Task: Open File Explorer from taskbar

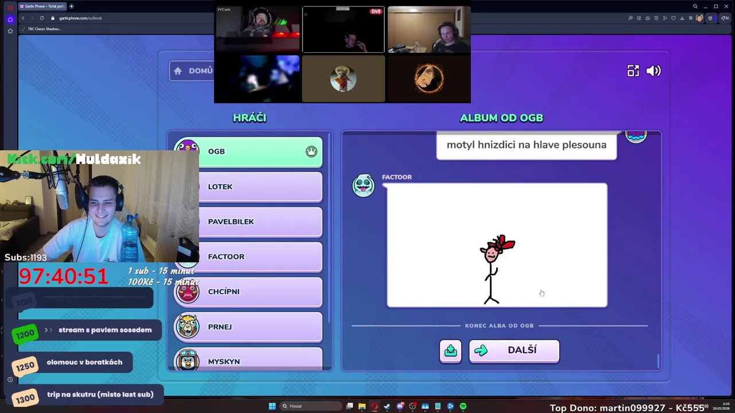Action: (x=362, y=406)
